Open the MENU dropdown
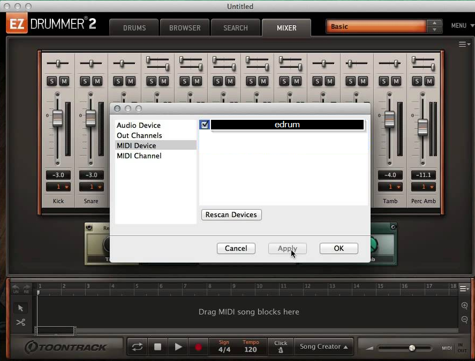This screenshot has width=475, height=361. pos(462,26)
